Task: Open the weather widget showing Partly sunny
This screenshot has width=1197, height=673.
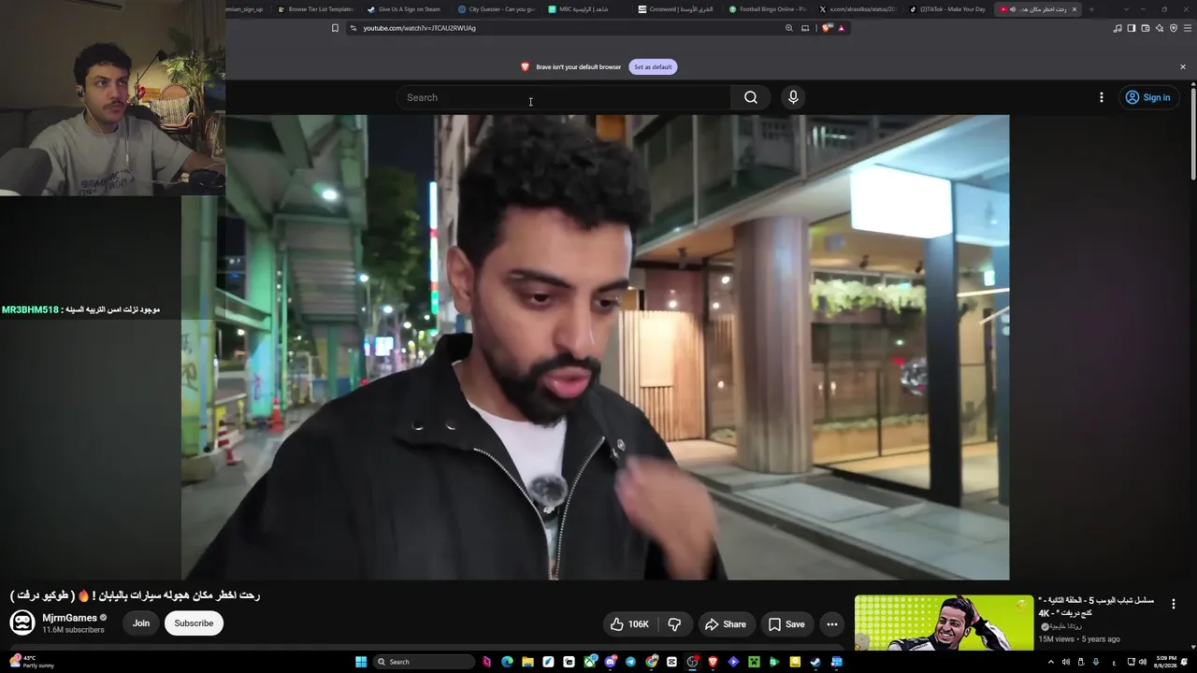Action: coord(32,662)
